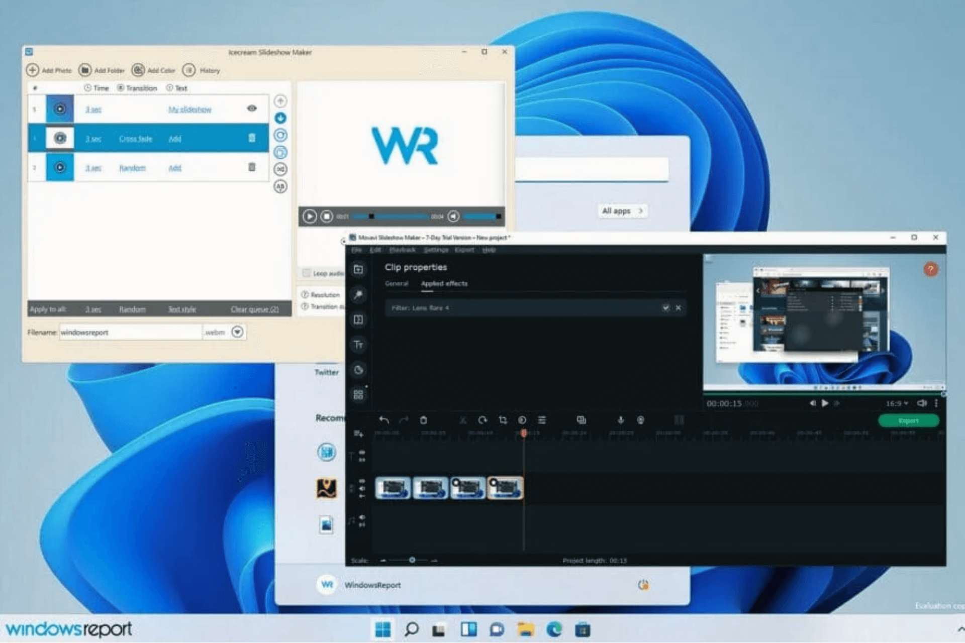Move slide down with the blue down arrow

coord(280,118)
